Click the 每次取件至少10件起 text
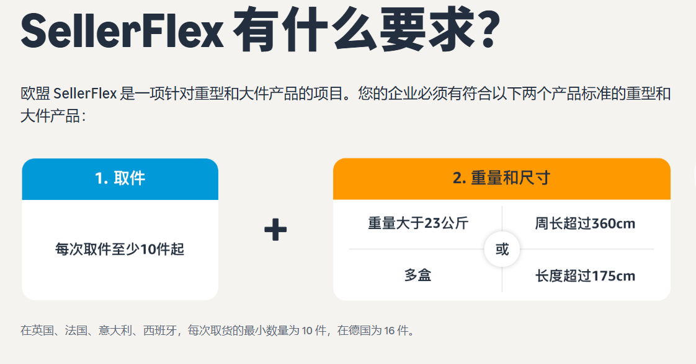The height and width of the screenshot is (364, 696). (120, 249)
